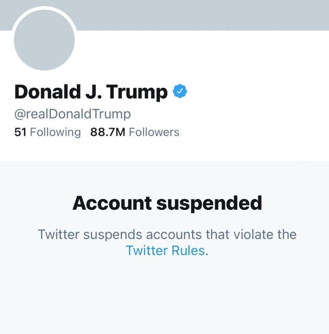Click the word Twitter before suspends accounts

(x=60, y=234)
